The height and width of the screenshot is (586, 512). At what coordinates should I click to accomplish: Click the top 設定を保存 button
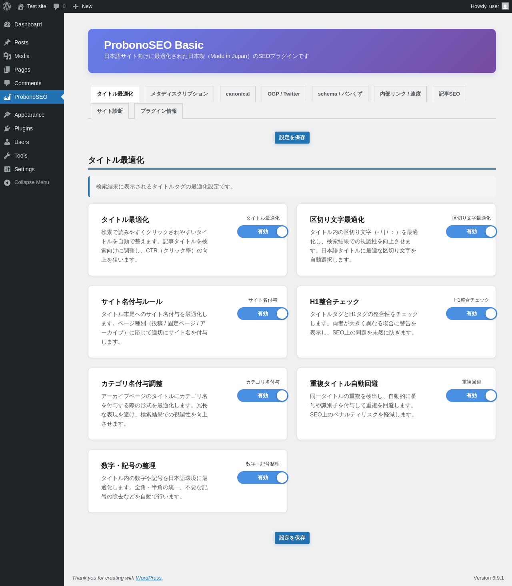click(x=292, y=138)
